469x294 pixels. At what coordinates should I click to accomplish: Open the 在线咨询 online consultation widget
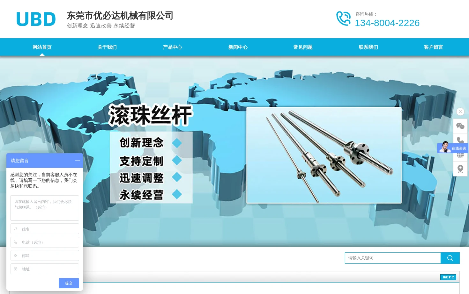point(452,148)
